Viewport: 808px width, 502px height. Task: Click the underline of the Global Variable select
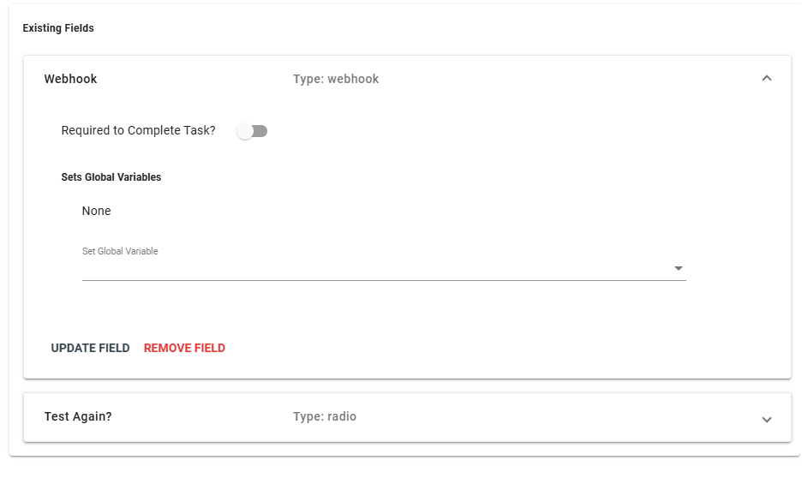pyautogui.click(x=384, y=280)
